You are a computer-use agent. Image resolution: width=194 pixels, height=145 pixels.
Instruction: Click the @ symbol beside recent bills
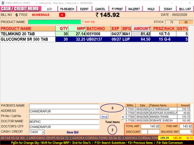(x=123, y=117)
